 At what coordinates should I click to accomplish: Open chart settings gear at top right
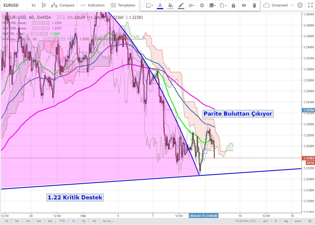click(x=300, y=5)
